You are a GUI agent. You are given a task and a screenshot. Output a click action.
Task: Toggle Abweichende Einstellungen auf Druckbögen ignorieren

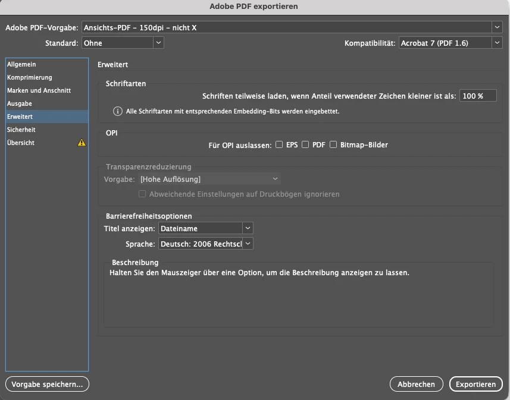(x=142, y=194)
